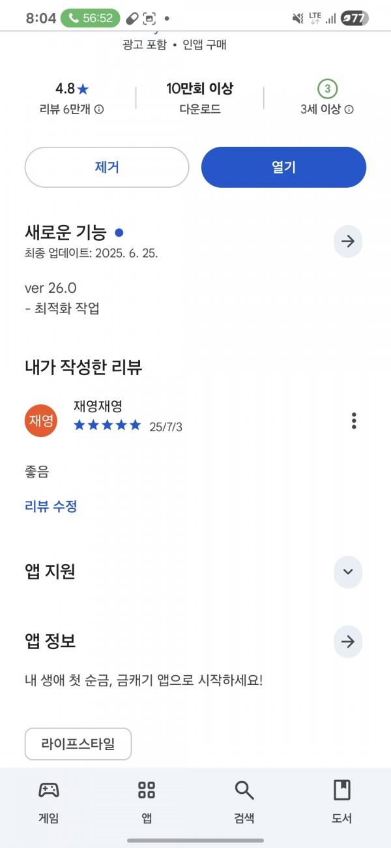Tap the ongoing call timer in status bar

click(x=89, y=18)
